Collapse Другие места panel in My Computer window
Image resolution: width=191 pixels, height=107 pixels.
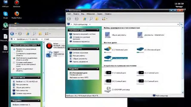[97, 49]
